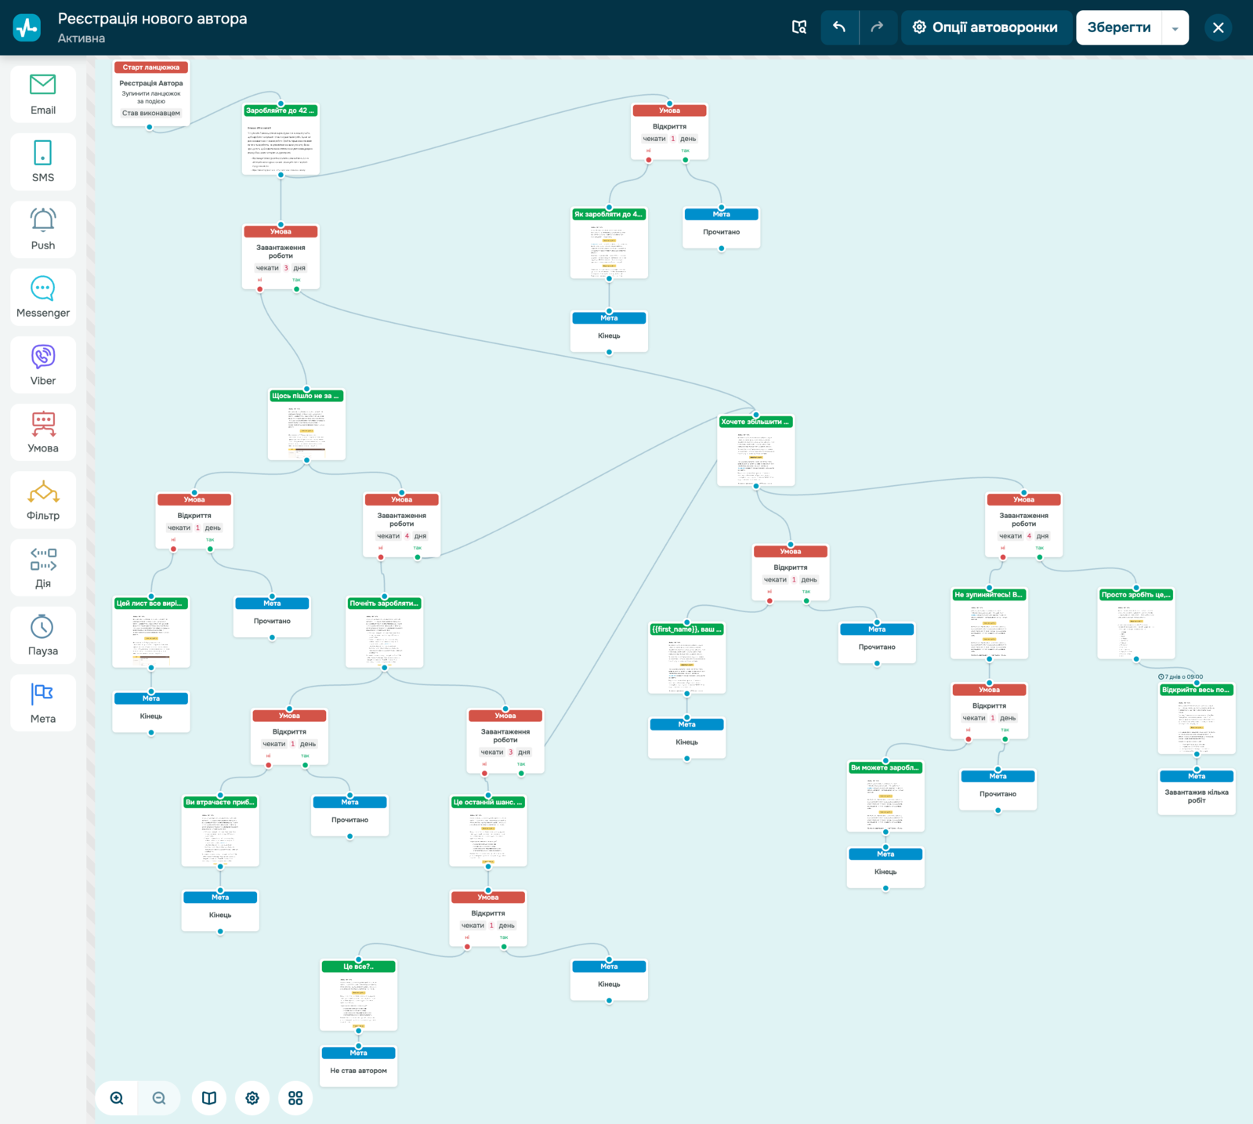Select the Старт ланцюжка start node

pyautogui.click(x=151, y=92)
